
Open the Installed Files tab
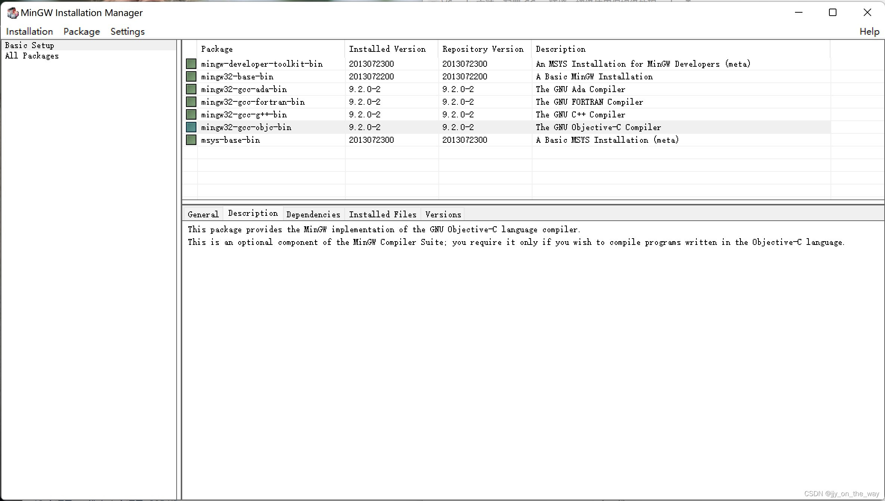coord(382,214)
